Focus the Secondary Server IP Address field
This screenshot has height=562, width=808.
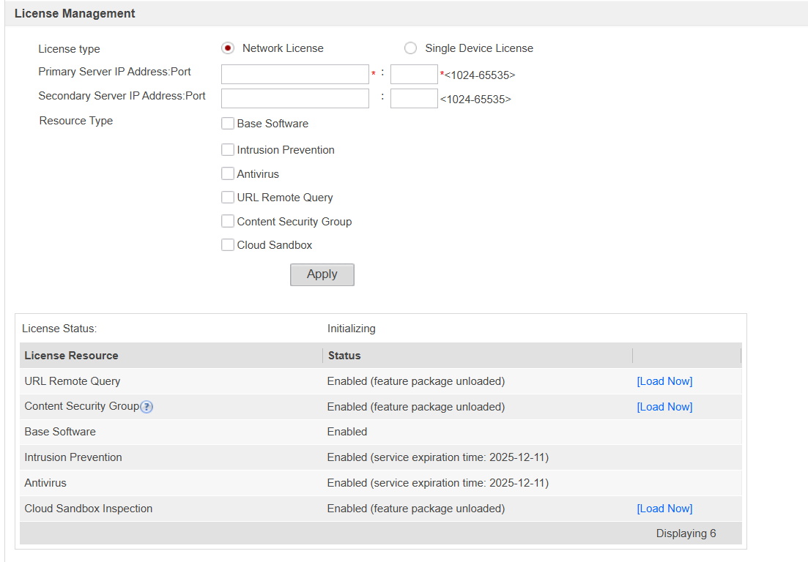point(294,99)
